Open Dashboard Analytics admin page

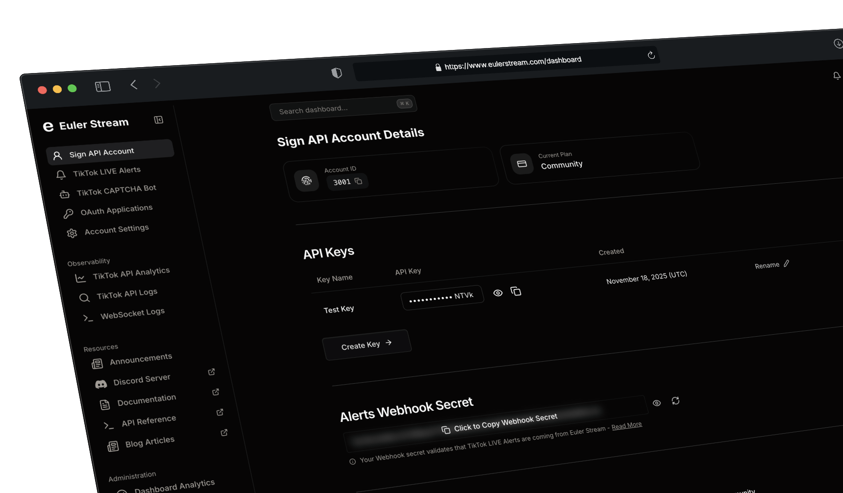tap(174, 486)
